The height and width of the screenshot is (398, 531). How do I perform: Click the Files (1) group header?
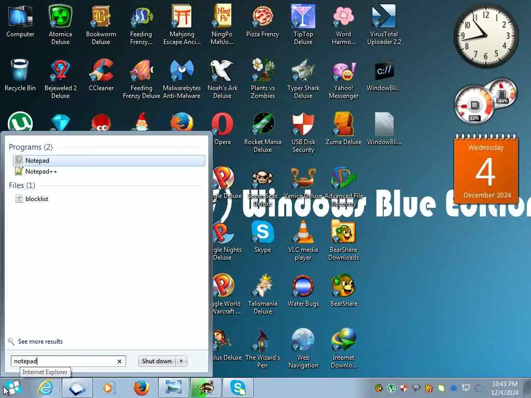[x=22, y=185]
